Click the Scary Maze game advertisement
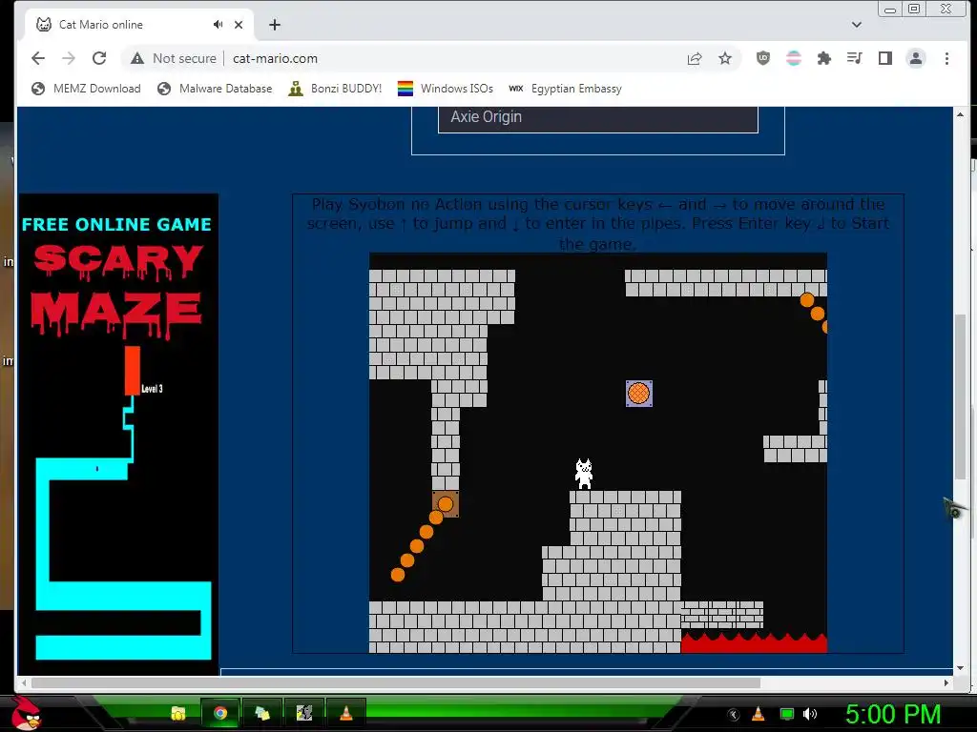The height and width of the screenshot is (732, 977). pyautogui.click(x=119, y=434)
